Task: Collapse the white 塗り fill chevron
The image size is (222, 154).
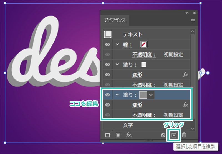Action: 117,64
